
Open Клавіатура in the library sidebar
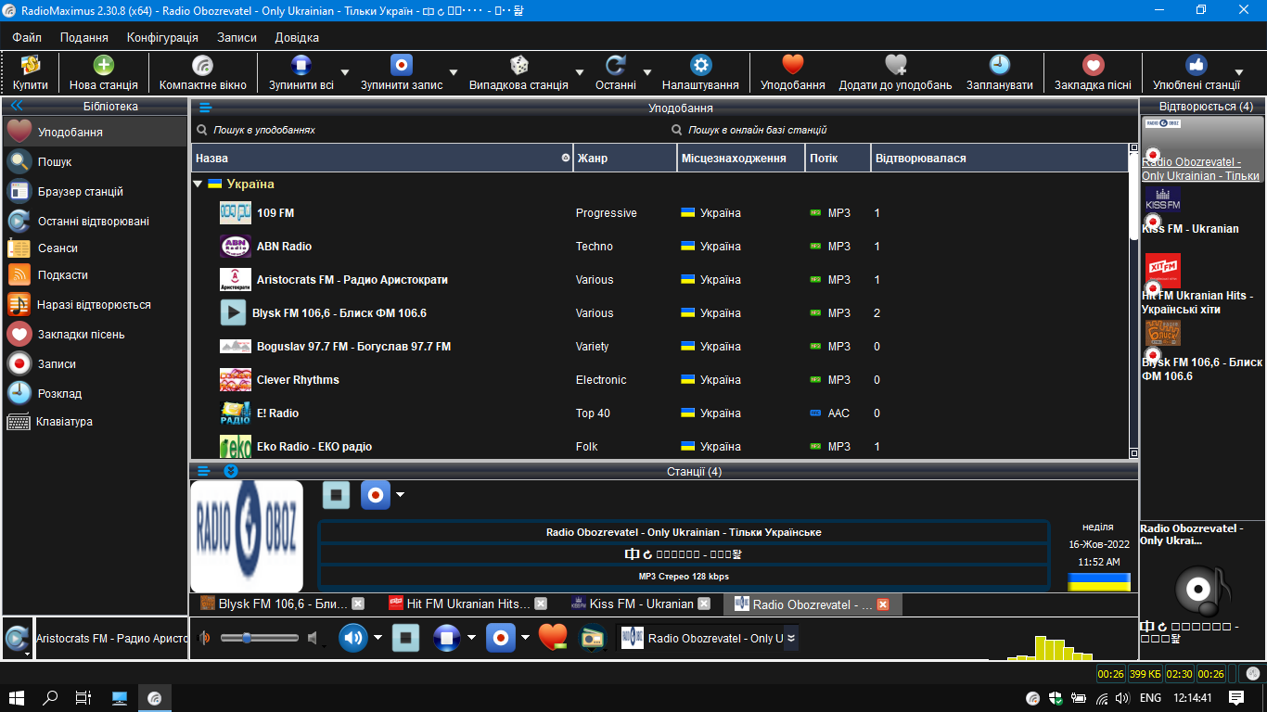coord(95,422)
